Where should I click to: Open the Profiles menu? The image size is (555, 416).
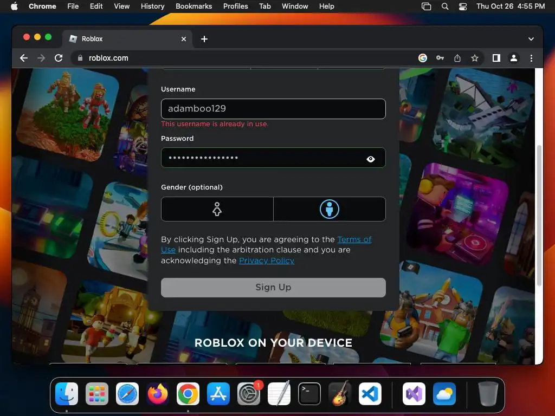(x=235, y=6)
